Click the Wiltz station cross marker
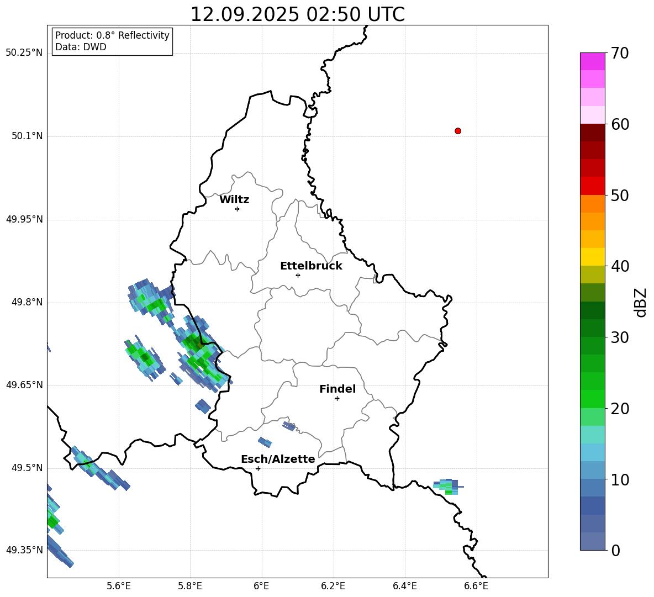 (x=238, y=209)
